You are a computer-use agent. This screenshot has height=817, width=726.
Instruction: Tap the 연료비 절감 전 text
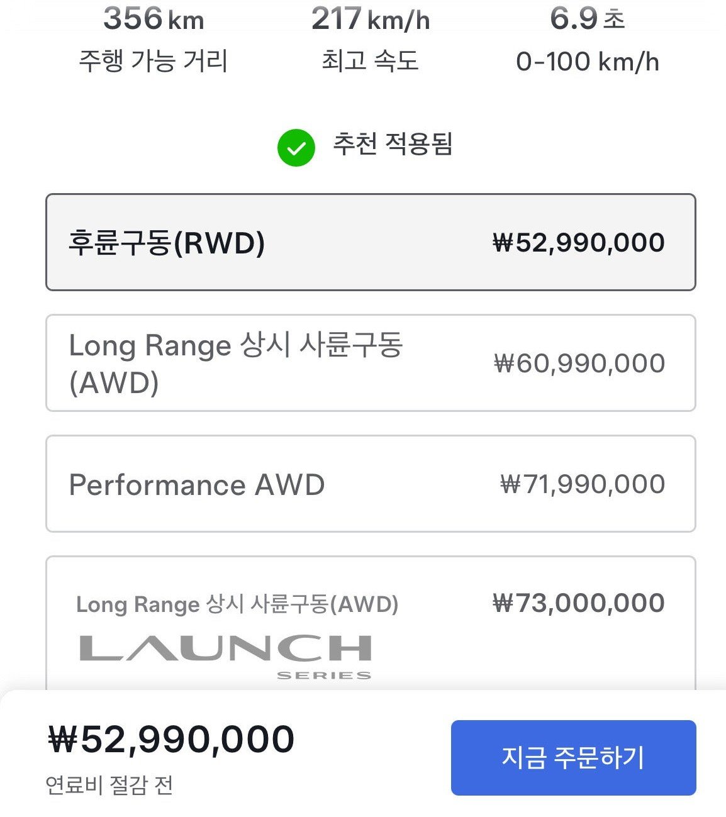pyautogui.click(x=109, y=785)
